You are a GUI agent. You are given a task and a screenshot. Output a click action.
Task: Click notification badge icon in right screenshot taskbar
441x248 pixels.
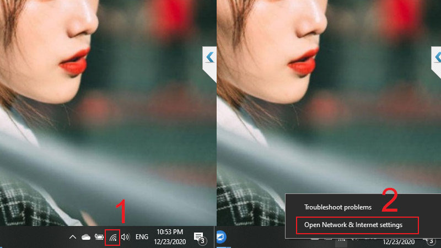click(x=431, y=241)
